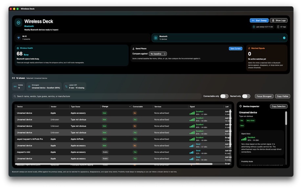Image resolution: width=302 pixels, height=189 pixels.
Task: Click the 68 Busy health score
Action: click(23, 54)
